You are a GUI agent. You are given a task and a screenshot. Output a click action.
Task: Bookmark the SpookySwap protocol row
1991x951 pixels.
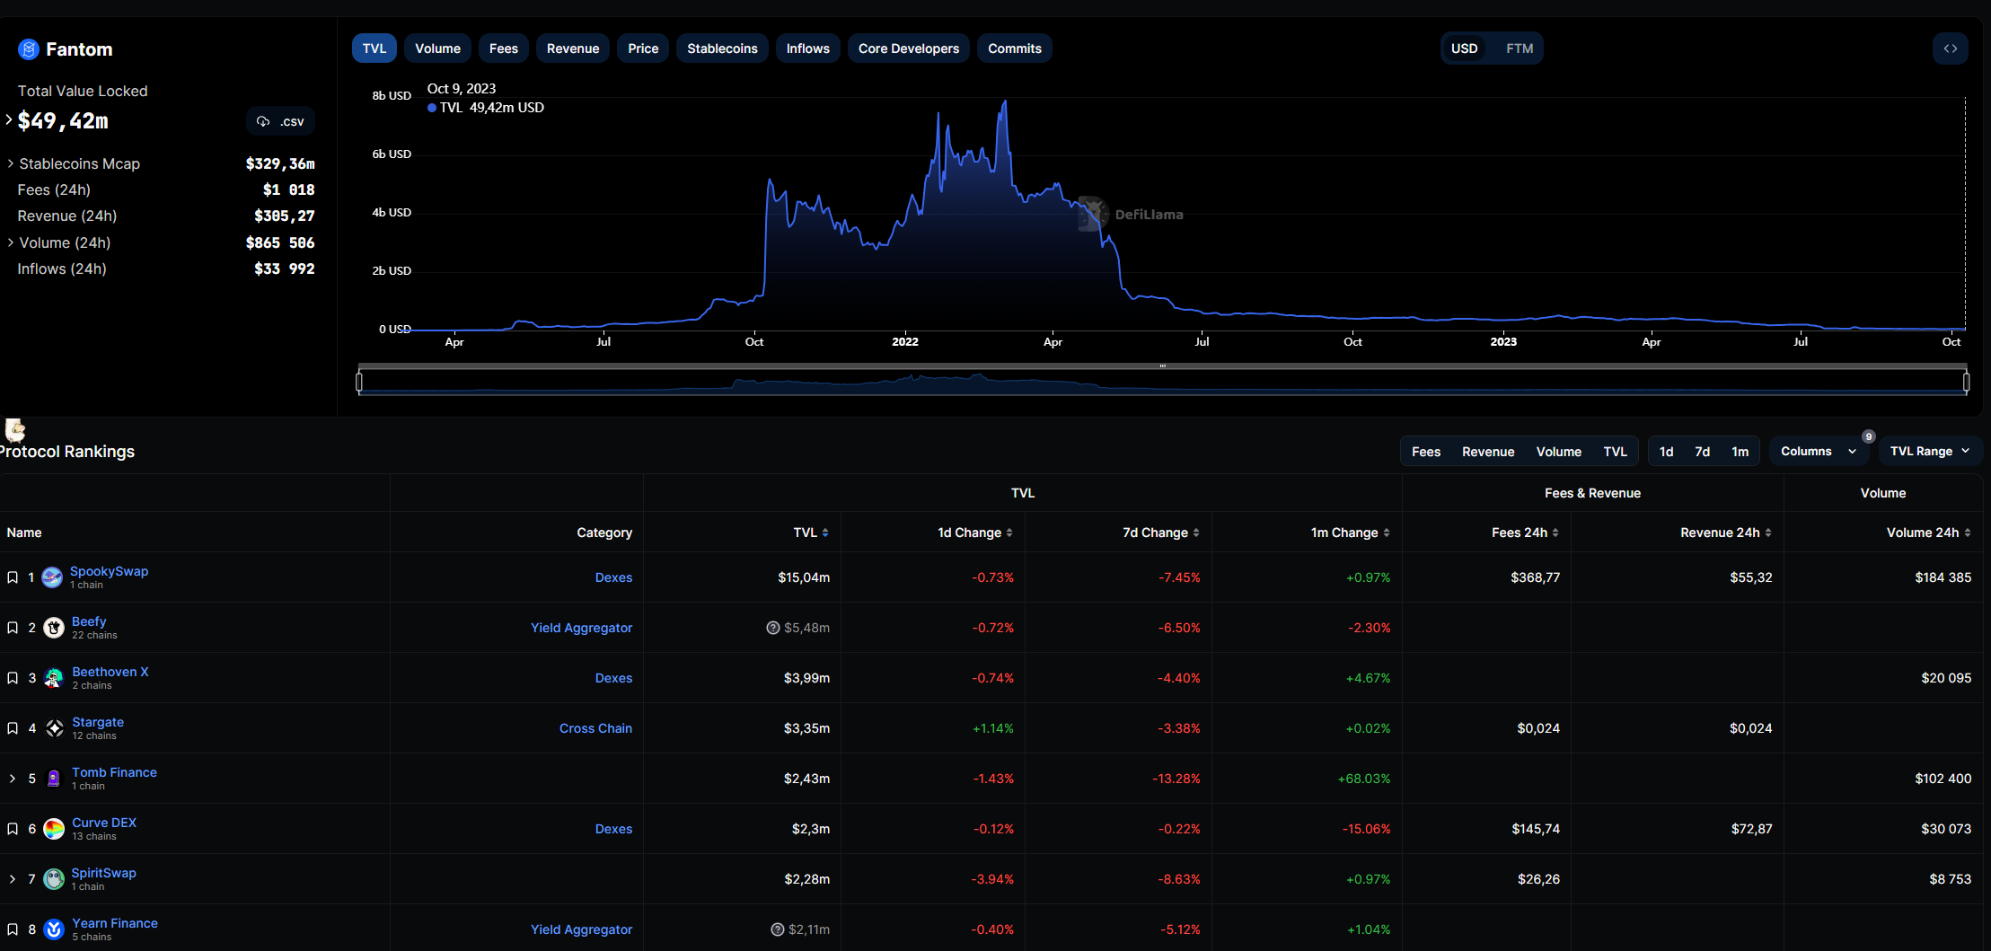[13, 577]
